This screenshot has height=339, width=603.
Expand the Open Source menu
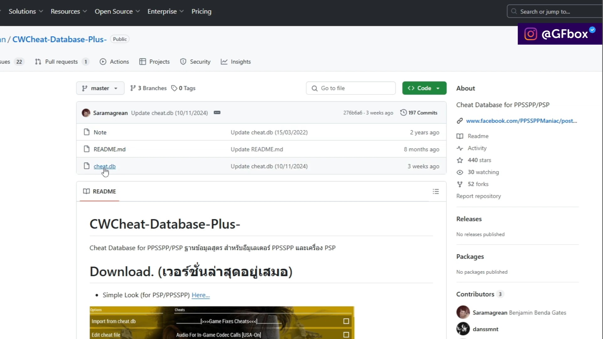coord(117,12)
